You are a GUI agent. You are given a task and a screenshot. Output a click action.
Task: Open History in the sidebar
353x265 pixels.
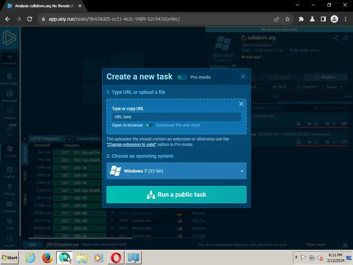pos(9,114)
